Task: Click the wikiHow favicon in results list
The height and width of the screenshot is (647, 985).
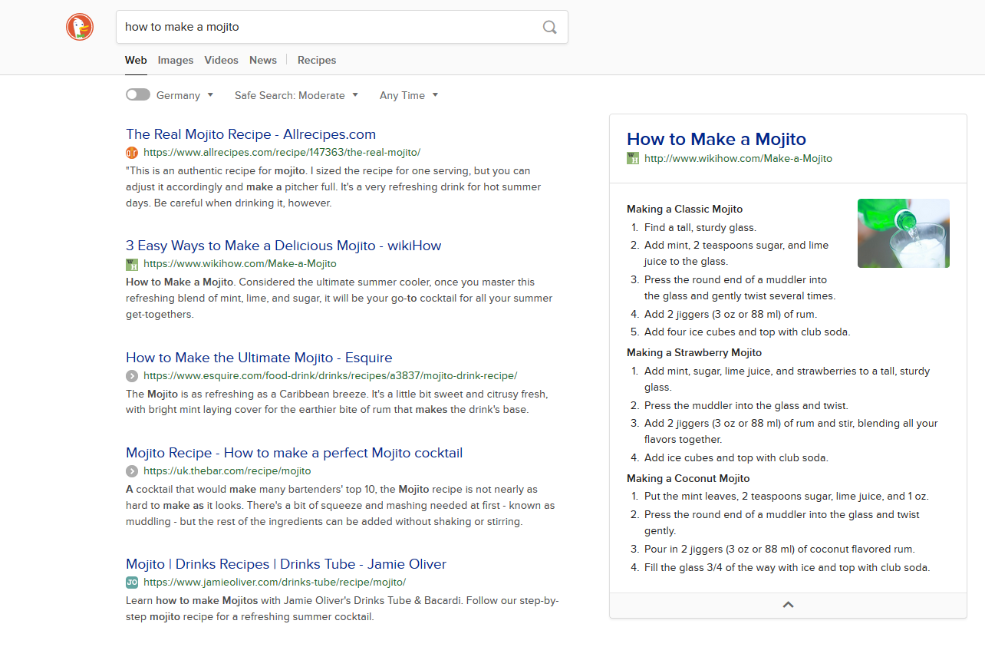Action: click(132, 263)
